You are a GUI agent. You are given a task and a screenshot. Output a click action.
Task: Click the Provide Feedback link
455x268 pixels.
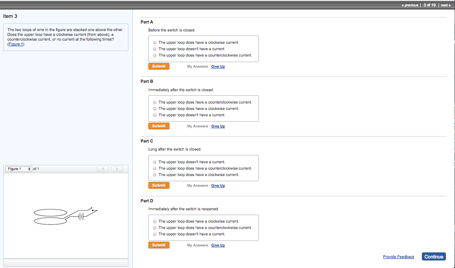(x=398, y=257)
